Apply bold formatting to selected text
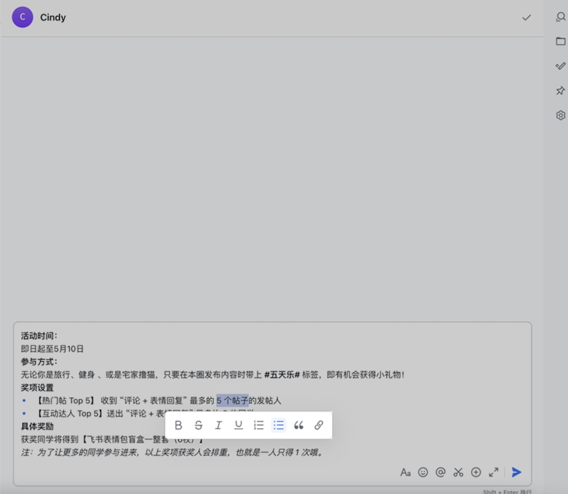The width and height of the screenshot is (568, 494). (178, 425)
